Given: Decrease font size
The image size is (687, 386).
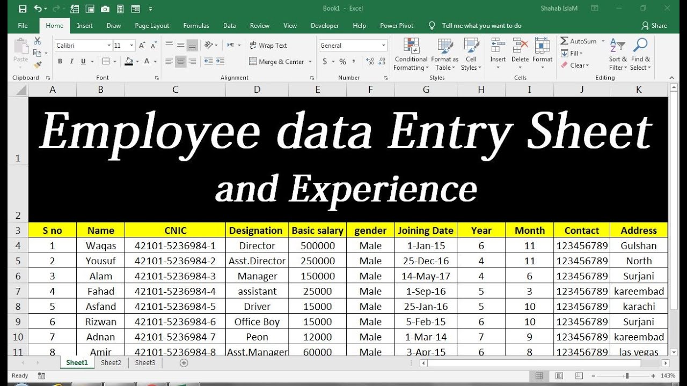Looking at the screenshot, I should point(154,46).
